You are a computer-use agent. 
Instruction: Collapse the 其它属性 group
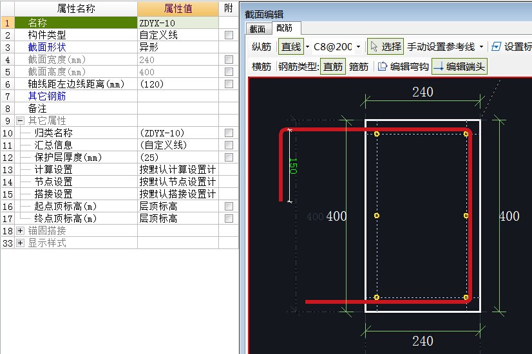coord(21,120)
